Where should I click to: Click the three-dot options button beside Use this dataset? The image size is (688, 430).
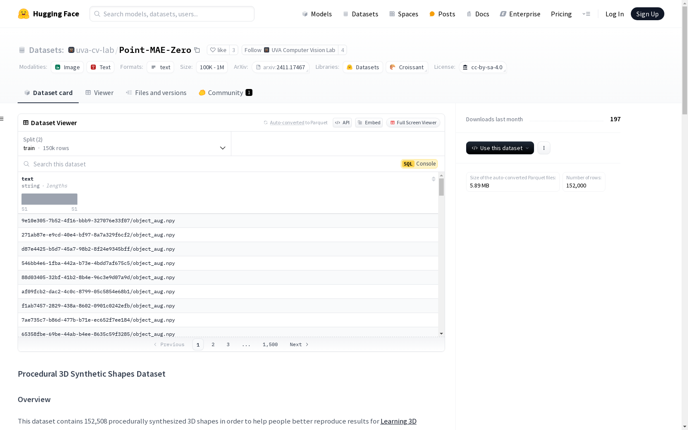click(544, 148)
